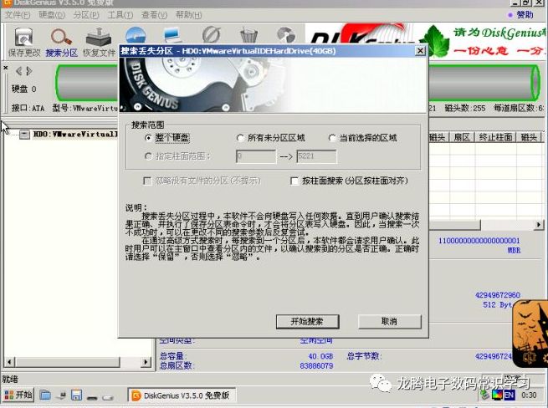Click the grey backup disc toolbar icon

286,35
